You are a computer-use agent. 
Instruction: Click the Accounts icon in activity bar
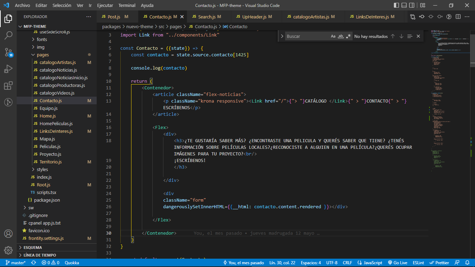tap(8, 234)
